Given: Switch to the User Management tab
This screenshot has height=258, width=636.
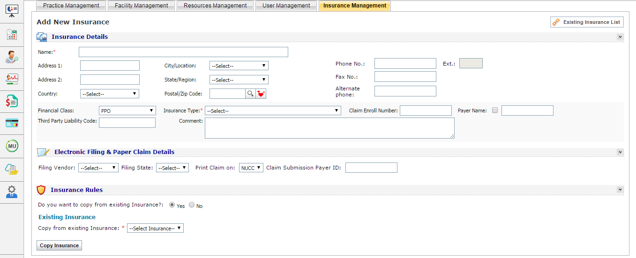Looking at the screenshot, I should click(286, 6).
